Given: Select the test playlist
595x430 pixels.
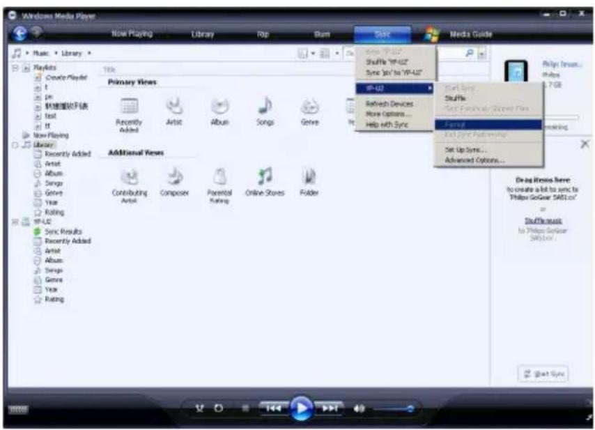Looking at the screenshot, I should pos(50,116).
